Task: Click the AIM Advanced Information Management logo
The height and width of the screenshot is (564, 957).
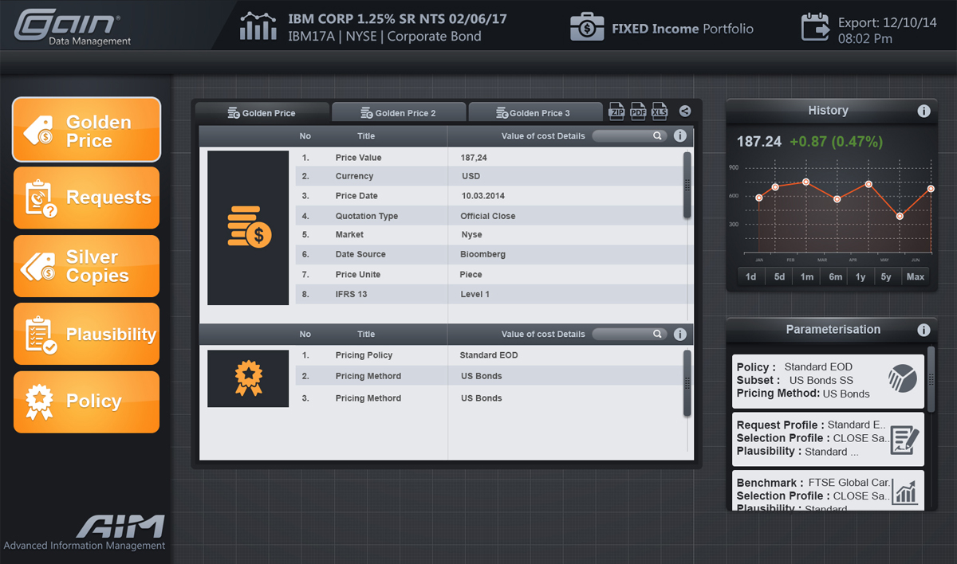Action: coord(85,532)
